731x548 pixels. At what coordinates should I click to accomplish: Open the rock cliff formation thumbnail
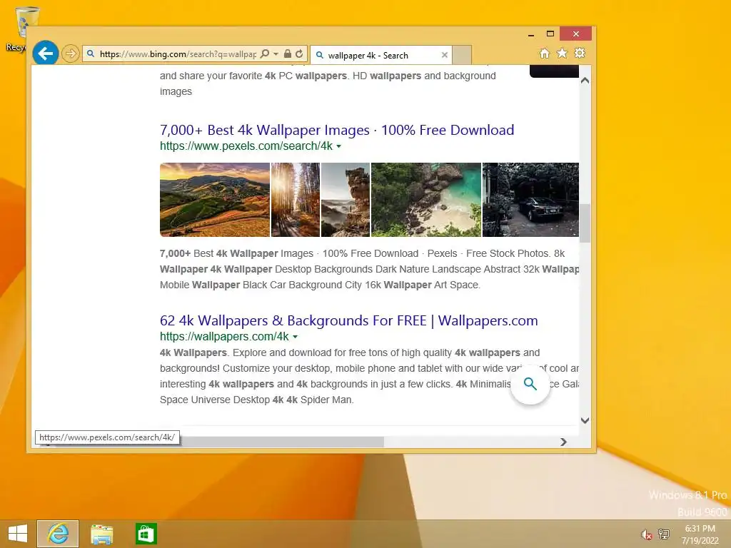coord(346,200)
